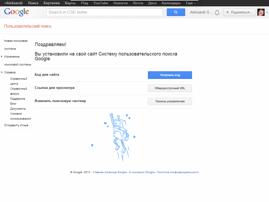Open Новости in top bar

(120, 3)
